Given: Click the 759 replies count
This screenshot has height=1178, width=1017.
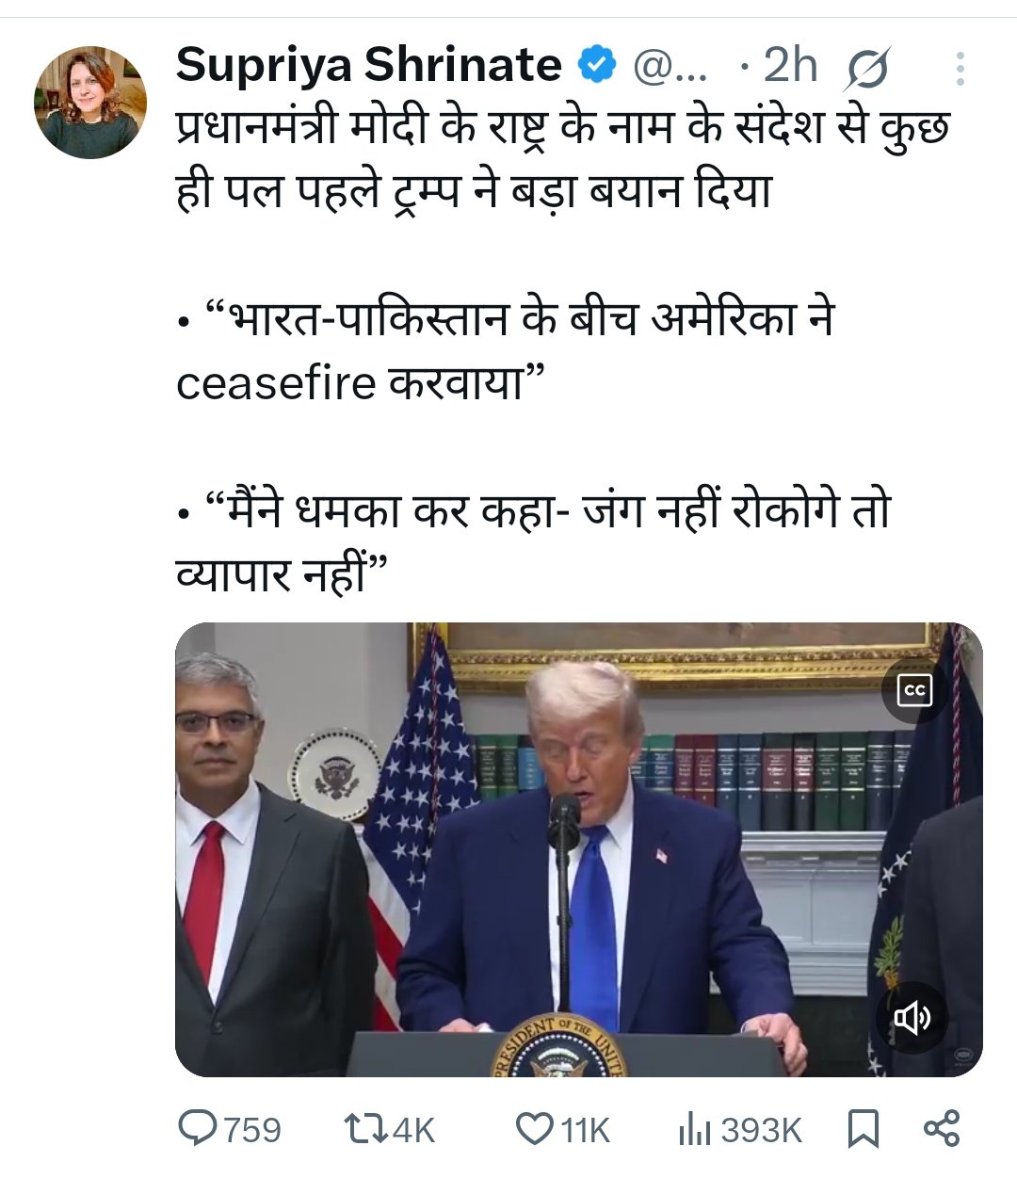Looking at the screenshot, I should click(x=252, y=1129).
